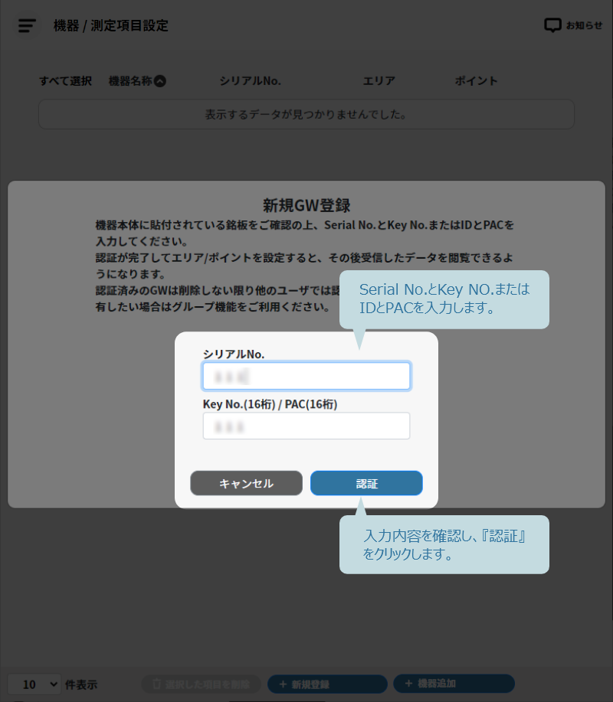613x702 pixels.
Task: Click the Key No. / PAC input field
Action: pyautogui.click(x=306, y=426)
